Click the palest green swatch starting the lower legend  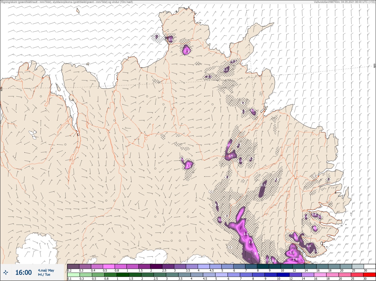pos(73,275)
